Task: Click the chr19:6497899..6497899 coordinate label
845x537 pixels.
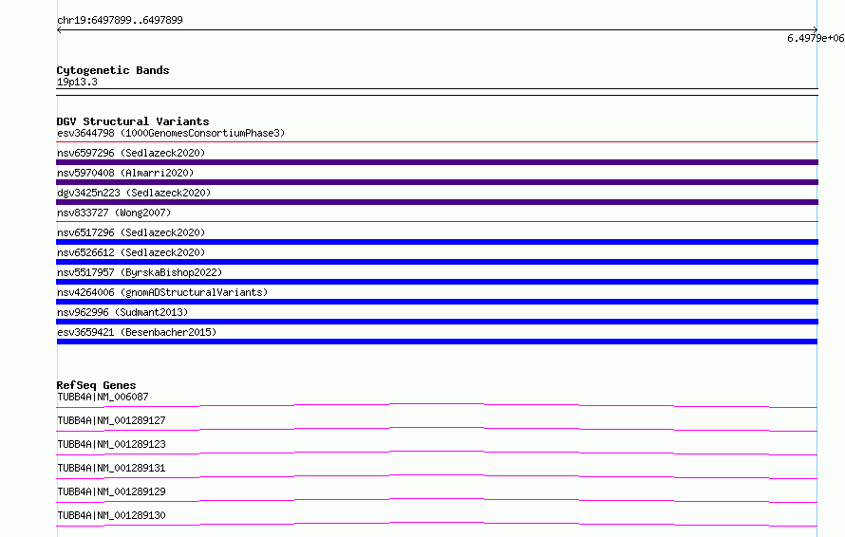Action: [120, 20]
